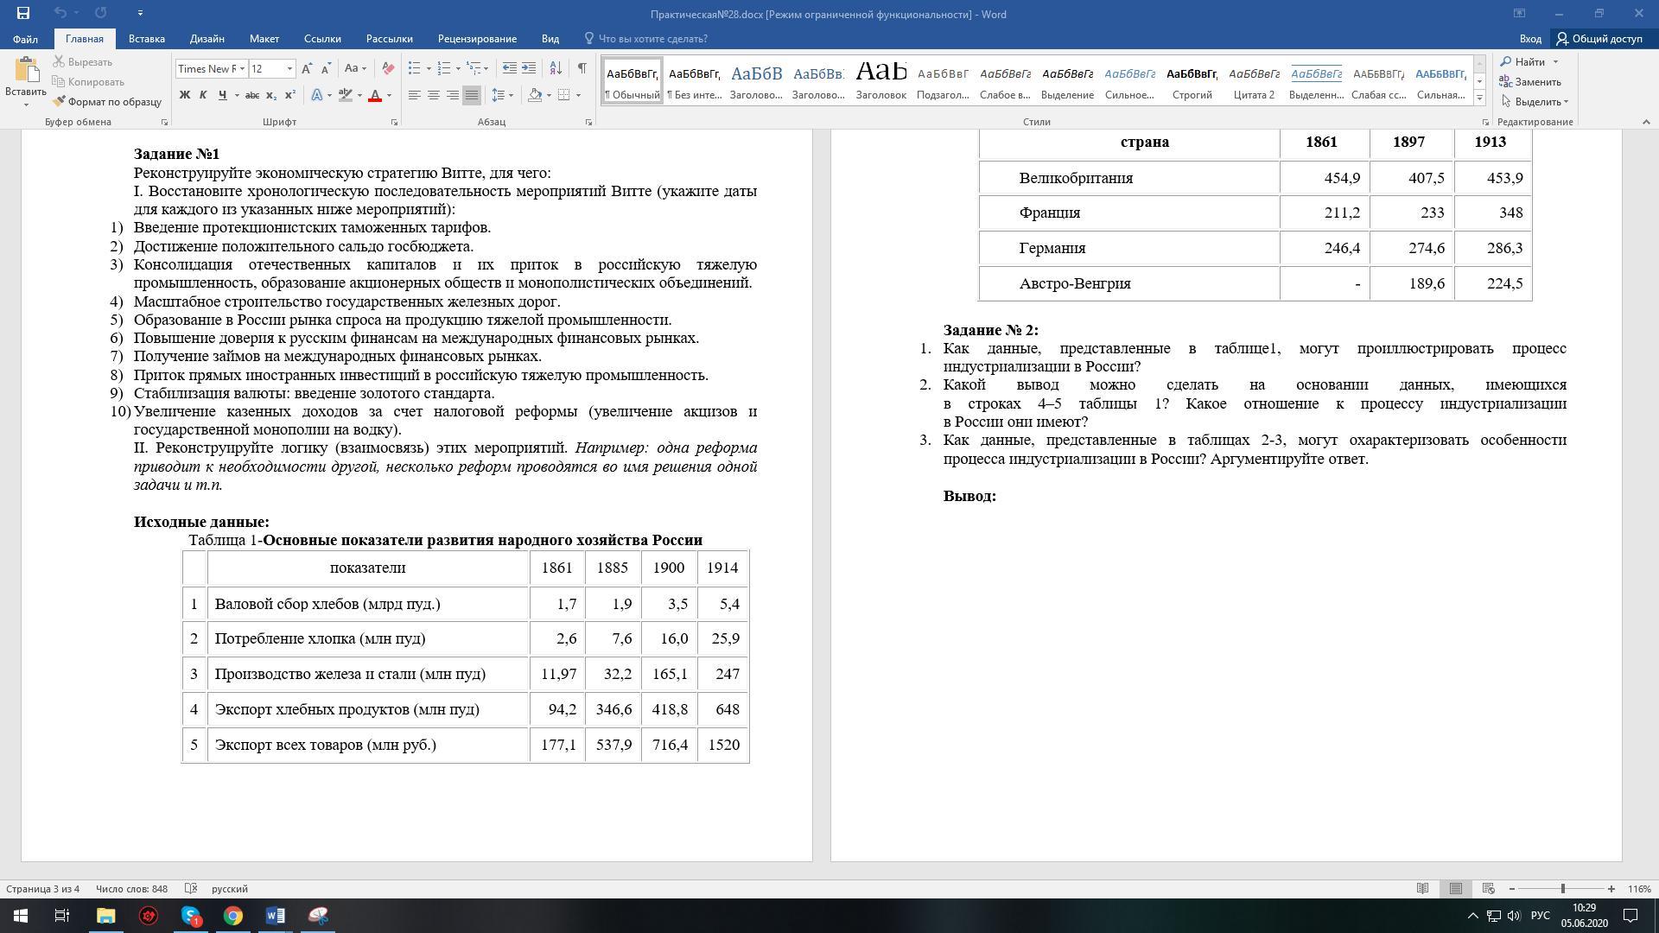Open the Вставка ribbon tab
Viewport: 1659px width, 933px height.
(146, 39)
